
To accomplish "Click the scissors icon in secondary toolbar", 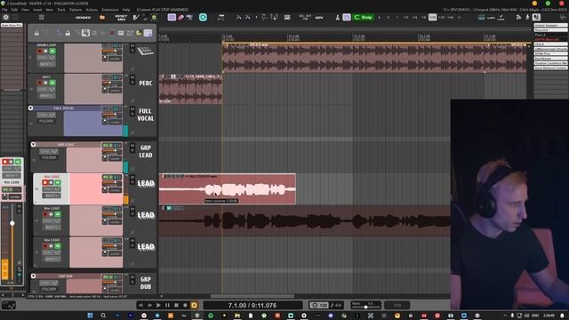I will 59,33.
